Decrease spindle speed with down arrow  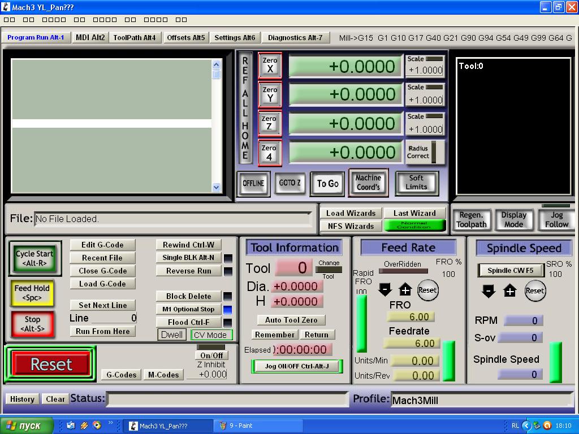click(x=489, y=291)
